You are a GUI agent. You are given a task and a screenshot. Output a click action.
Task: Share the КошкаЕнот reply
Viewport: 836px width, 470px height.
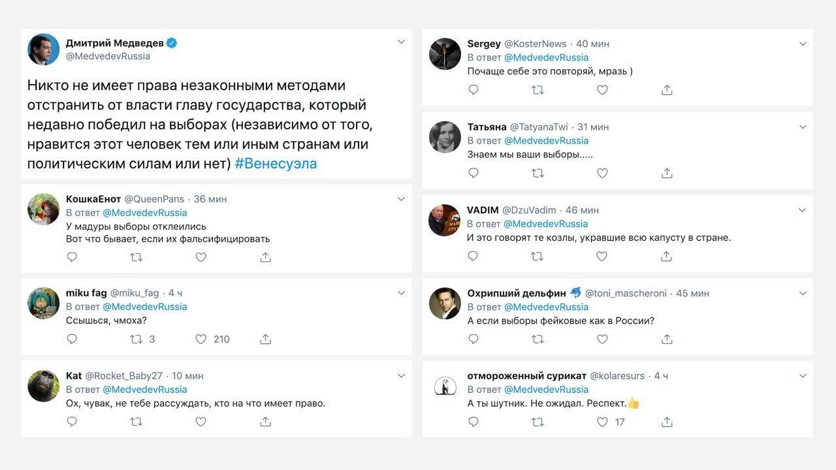click(x=265, y=257)
